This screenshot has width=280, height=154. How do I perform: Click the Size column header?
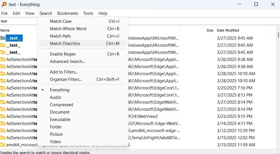210,30
